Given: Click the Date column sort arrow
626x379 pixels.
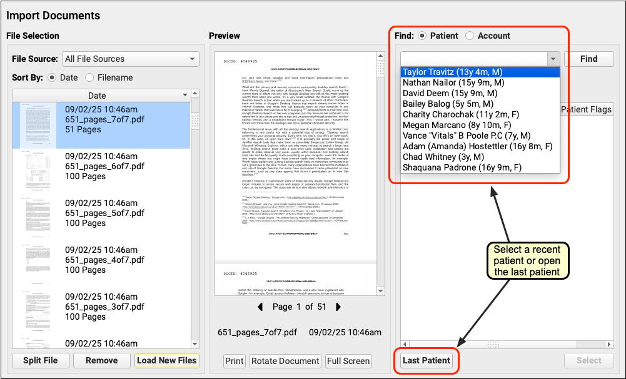Looking at the screenshot, I should tap(185, 96).
